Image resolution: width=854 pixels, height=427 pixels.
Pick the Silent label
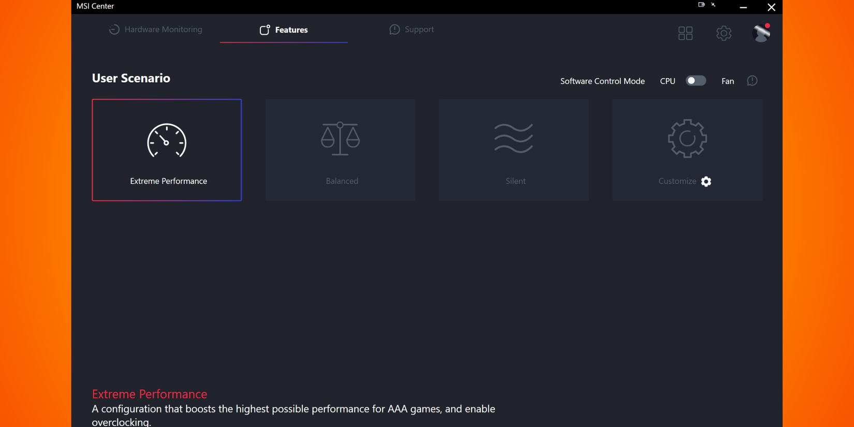[515, 181]
